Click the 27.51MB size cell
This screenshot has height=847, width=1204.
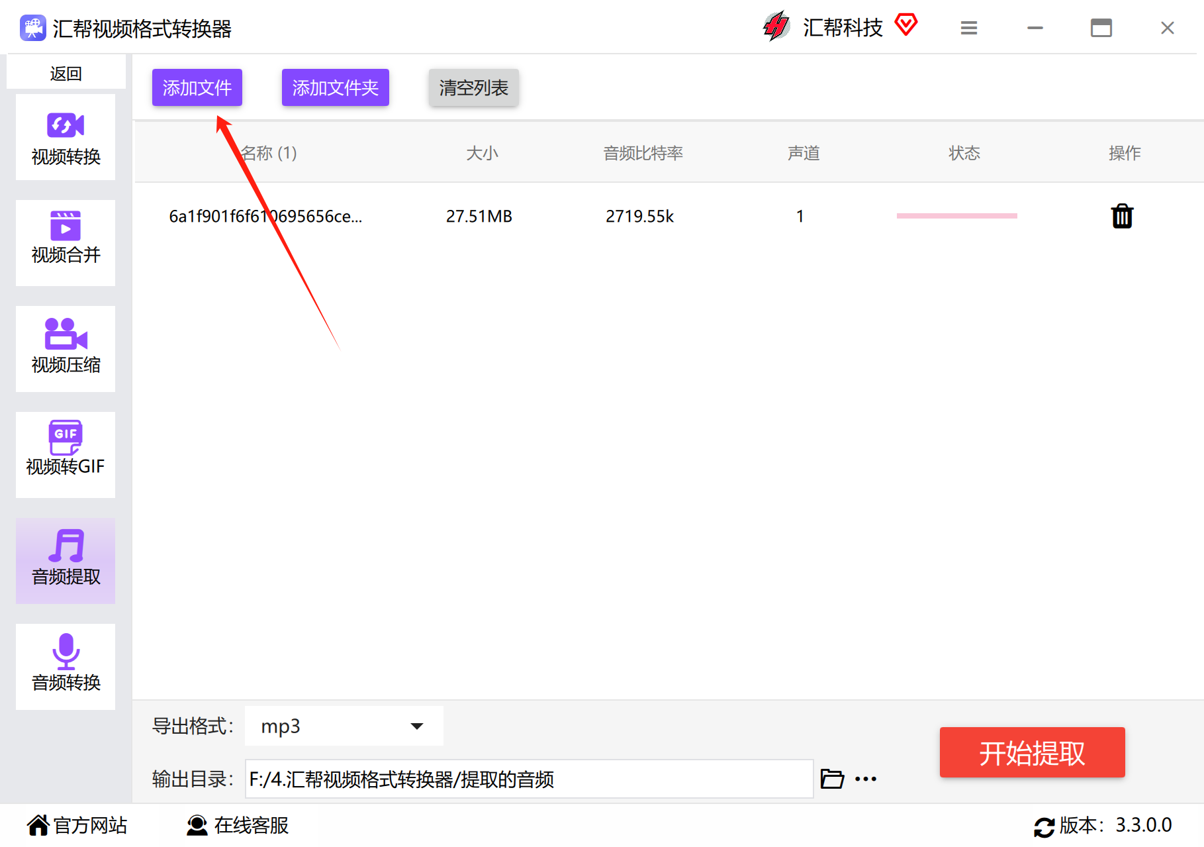(479, 217)
